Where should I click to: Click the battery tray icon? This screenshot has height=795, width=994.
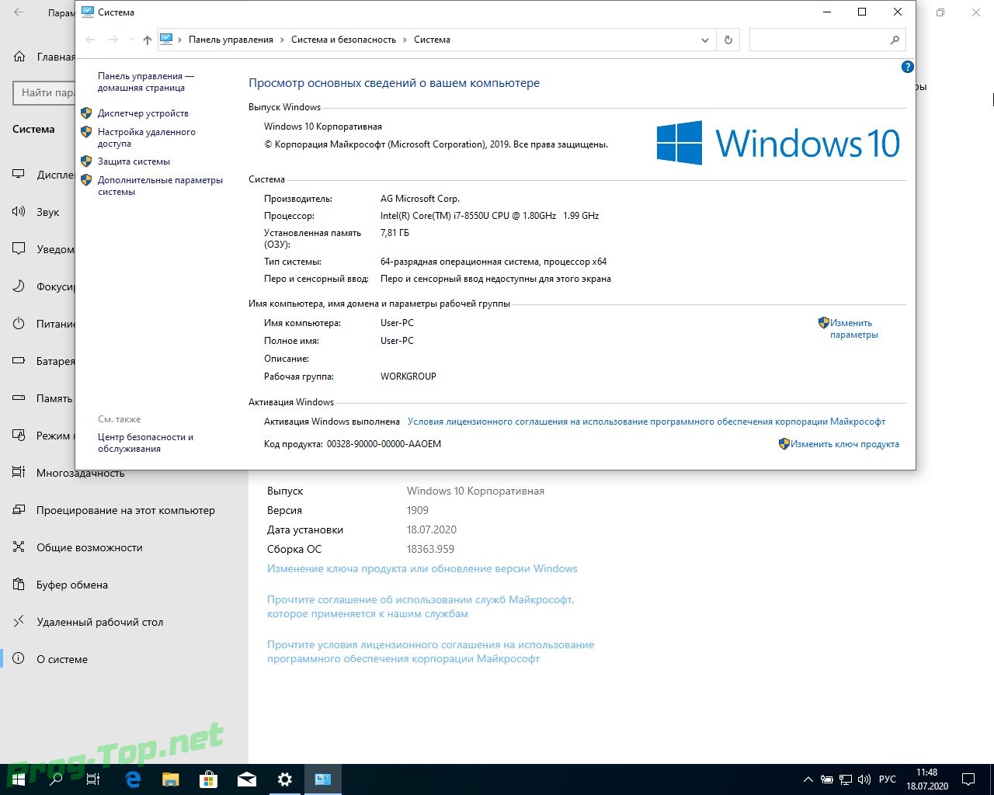tap(827, 779)
